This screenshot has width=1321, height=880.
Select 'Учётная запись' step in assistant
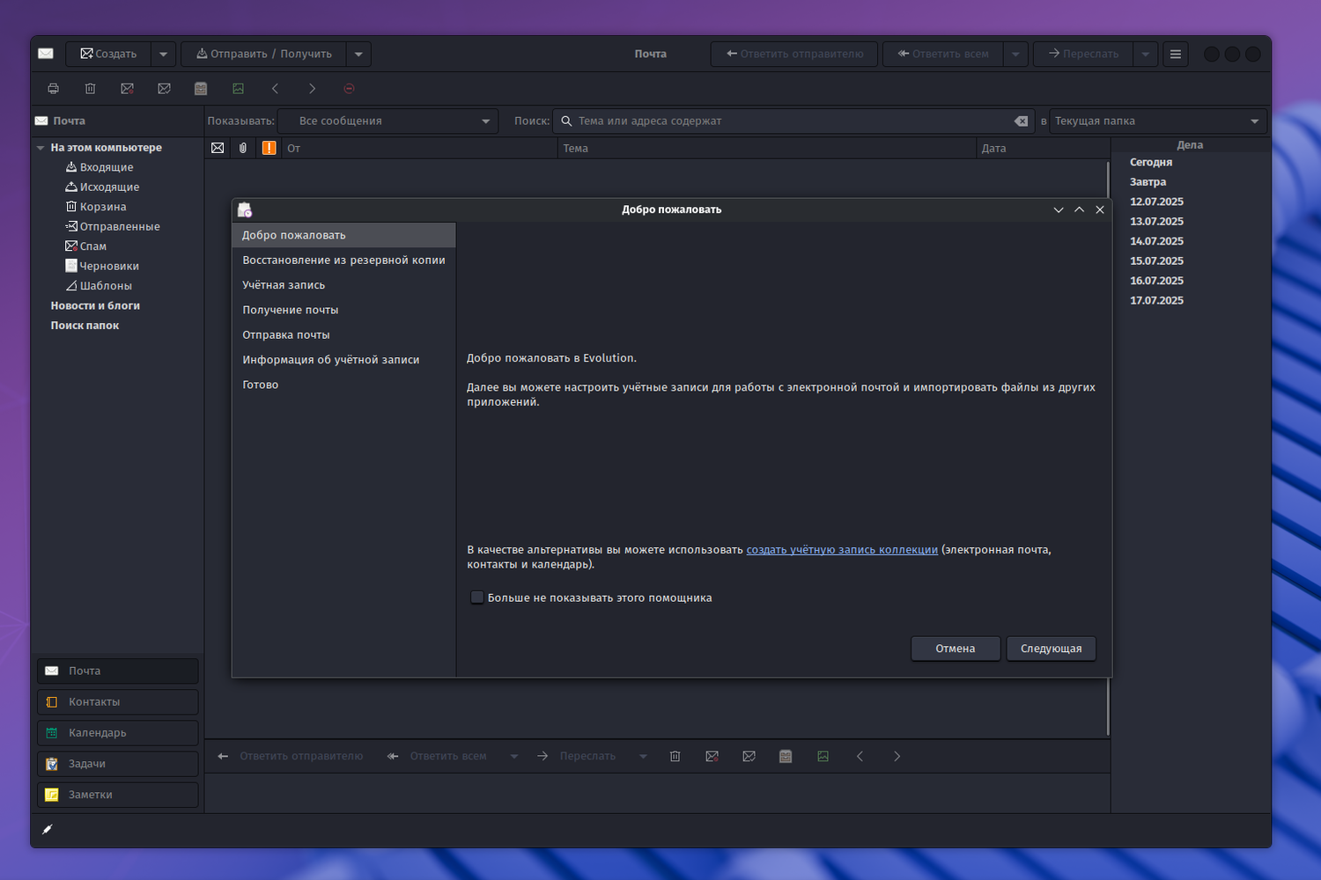click(343, 285)
